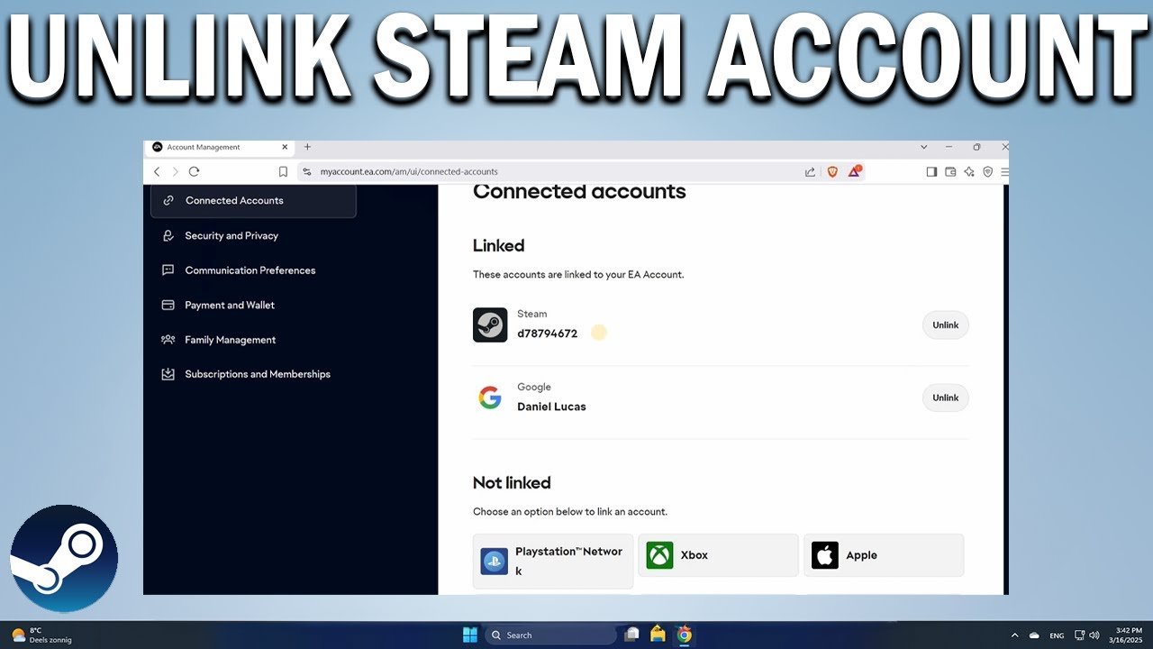
Task: Click the OneDrive cloud tray icon
Action: pos(1034,635)
